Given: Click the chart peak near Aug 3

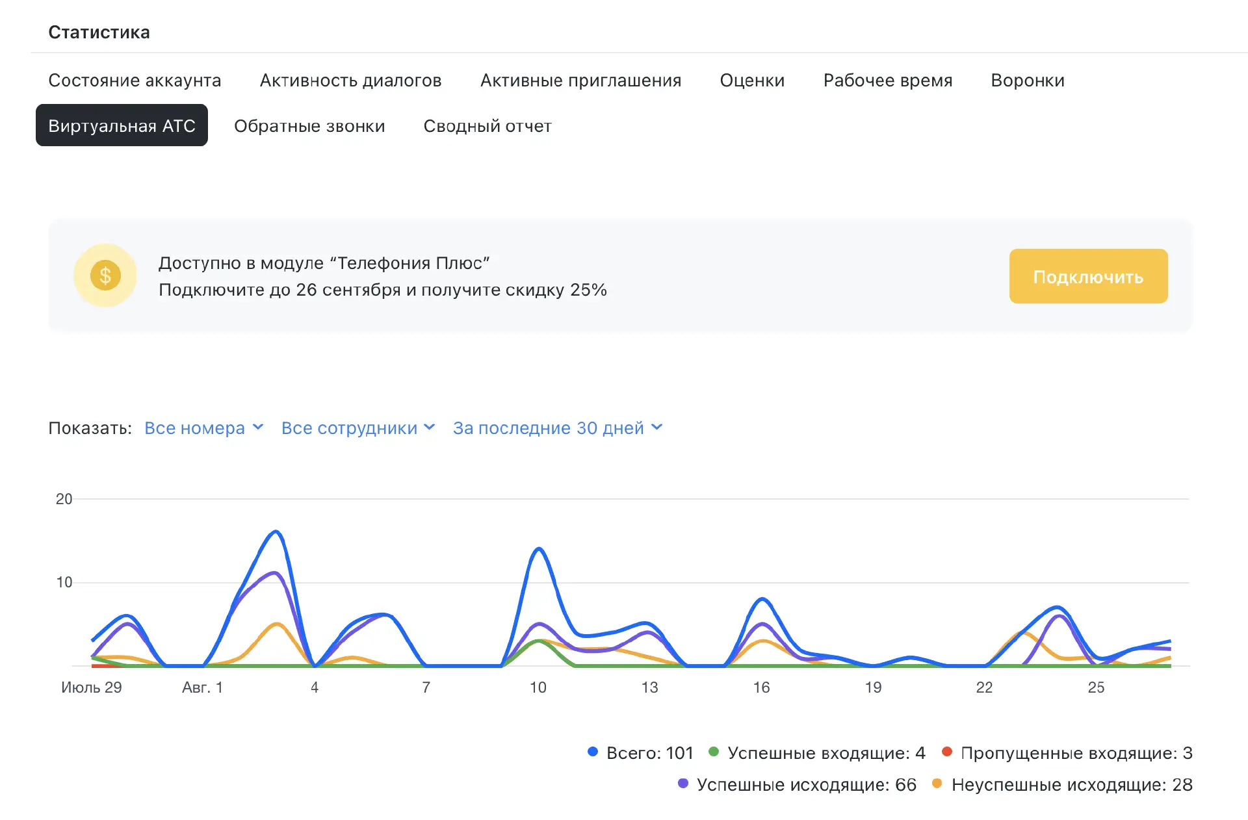Looking at the screenshot, I should [276, 532].
